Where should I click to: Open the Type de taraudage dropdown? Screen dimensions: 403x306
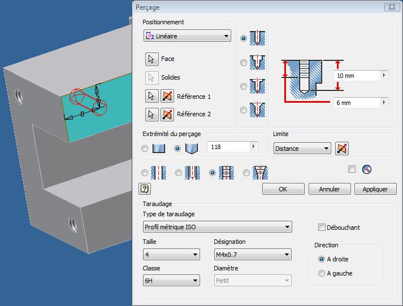[x=218, y=227]
